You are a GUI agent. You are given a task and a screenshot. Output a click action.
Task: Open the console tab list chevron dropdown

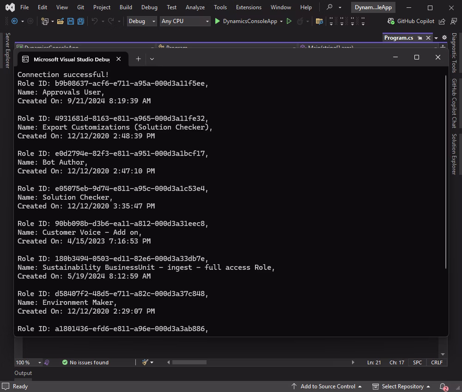[152, 59]
